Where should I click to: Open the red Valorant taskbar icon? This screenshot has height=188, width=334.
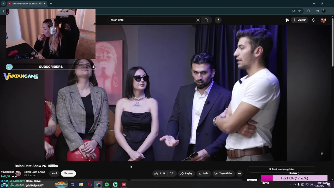pyautogui.click(x=124, y=185)
